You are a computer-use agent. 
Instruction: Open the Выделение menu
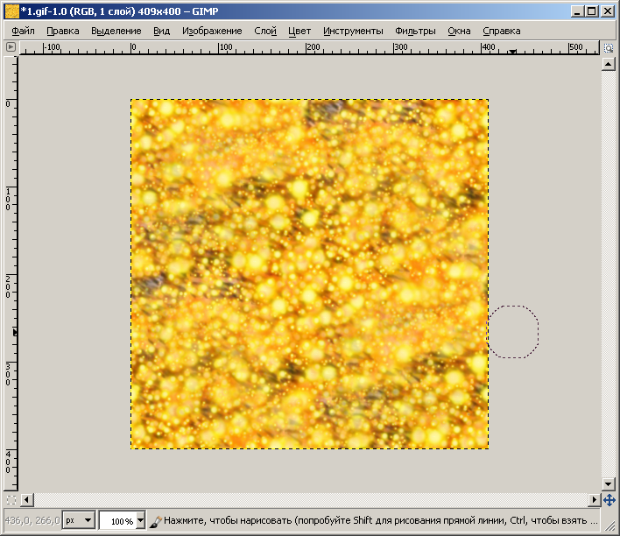(x=116, y=31)
